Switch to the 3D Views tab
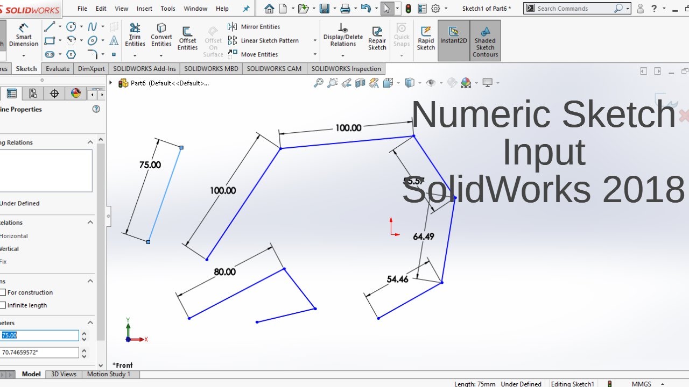This screenshot has height=387, width=689. [64, 374]
